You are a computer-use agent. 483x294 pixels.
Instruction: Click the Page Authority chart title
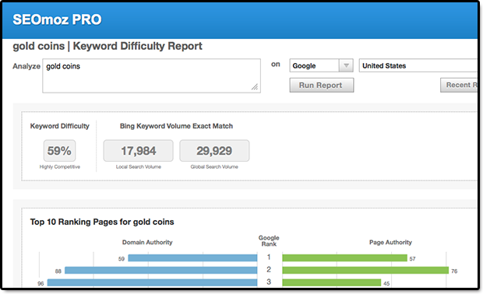(390, 243)
